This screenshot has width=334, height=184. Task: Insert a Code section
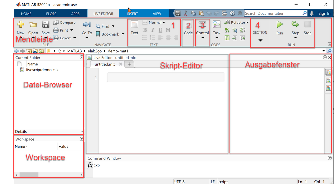(x=188, y=27)
